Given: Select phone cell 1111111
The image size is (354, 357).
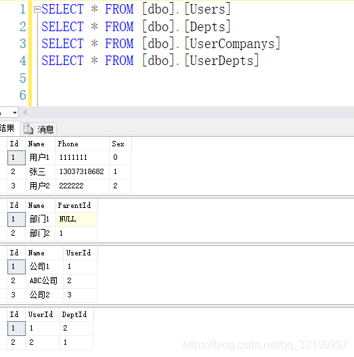Looking at the screenshot, I should (82, 158).
